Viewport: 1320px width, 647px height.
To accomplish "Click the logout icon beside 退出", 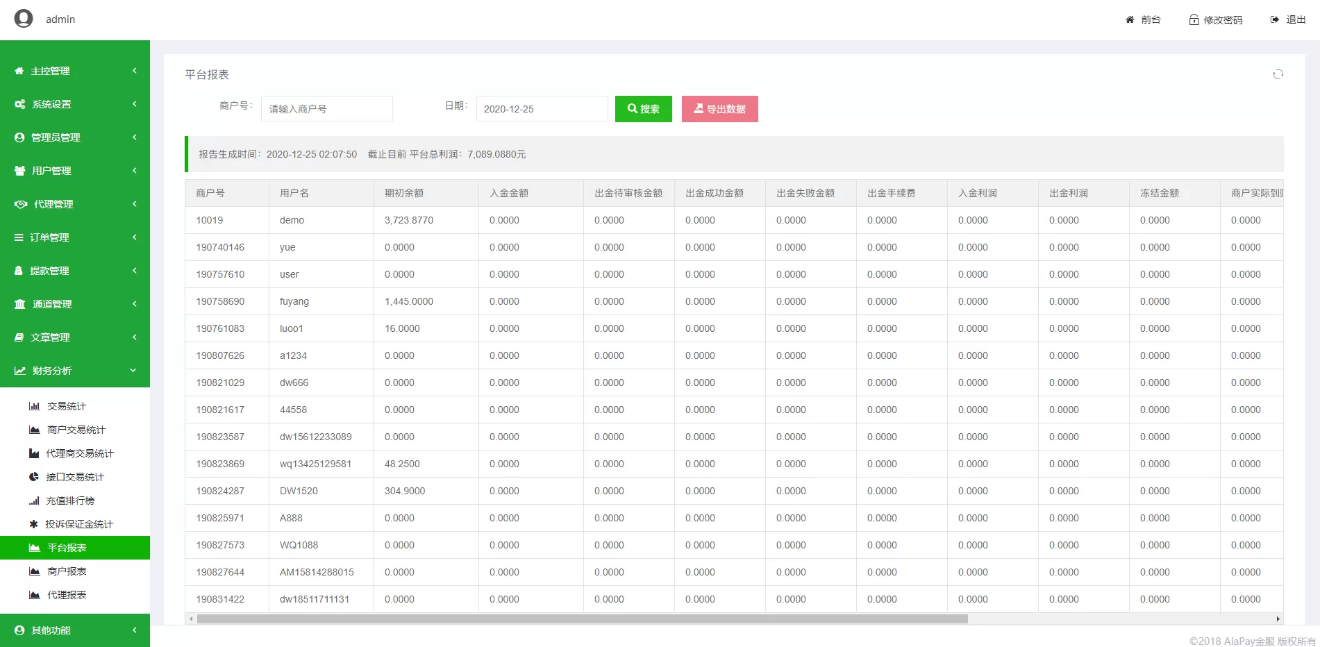I will click(1275, 19).
